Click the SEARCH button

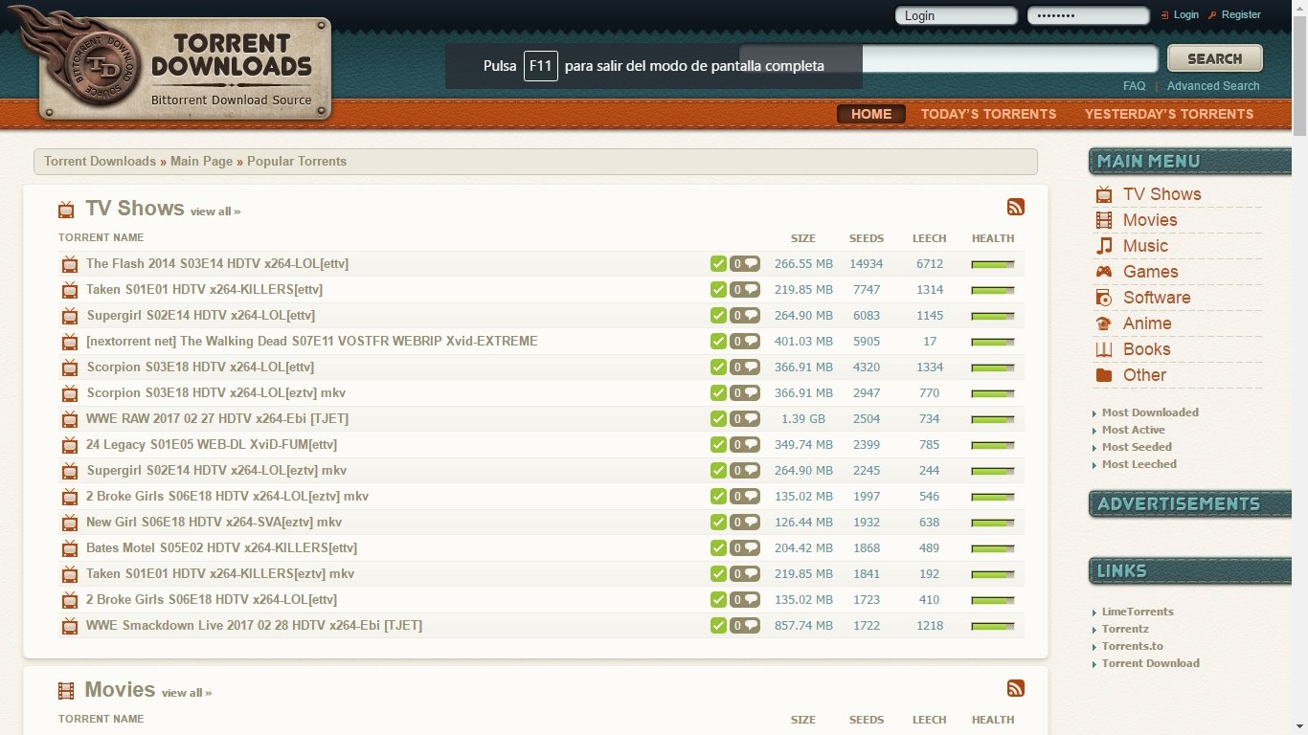1214,58
